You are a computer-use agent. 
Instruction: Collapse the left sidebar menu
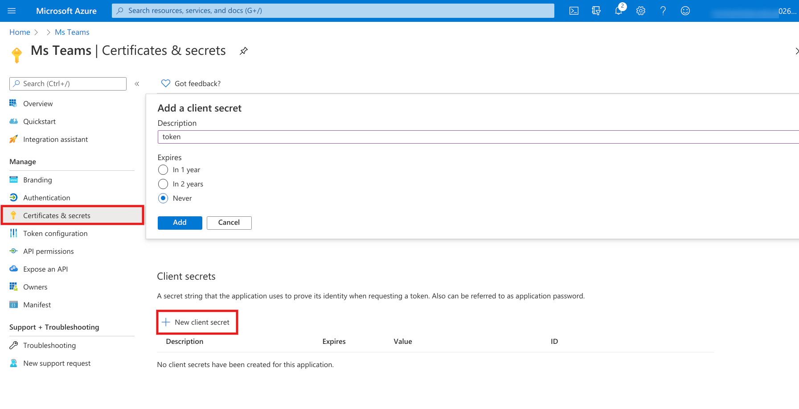137,84
